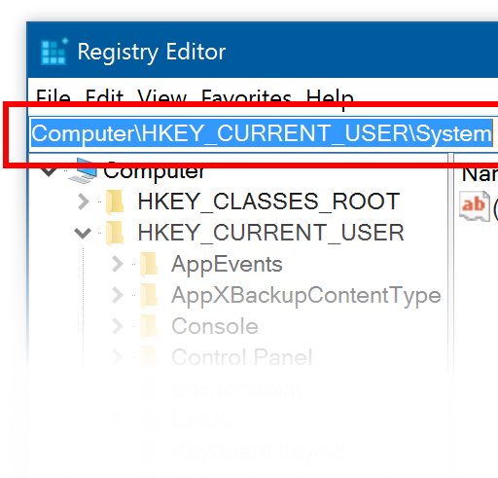498x478 pixels.
Task: Click the ab string value icon
Action: click(x=475, y=206)
